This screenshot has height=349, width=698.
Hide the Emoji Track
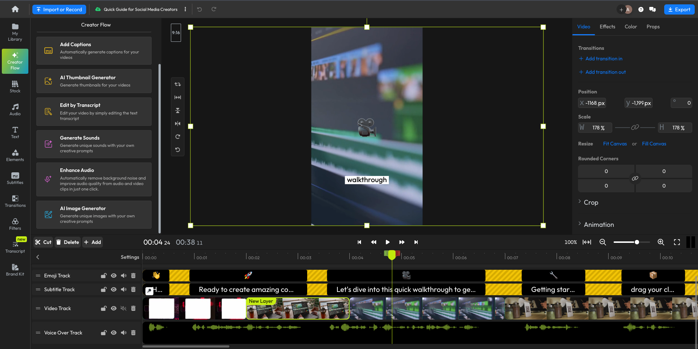point(114,276)
